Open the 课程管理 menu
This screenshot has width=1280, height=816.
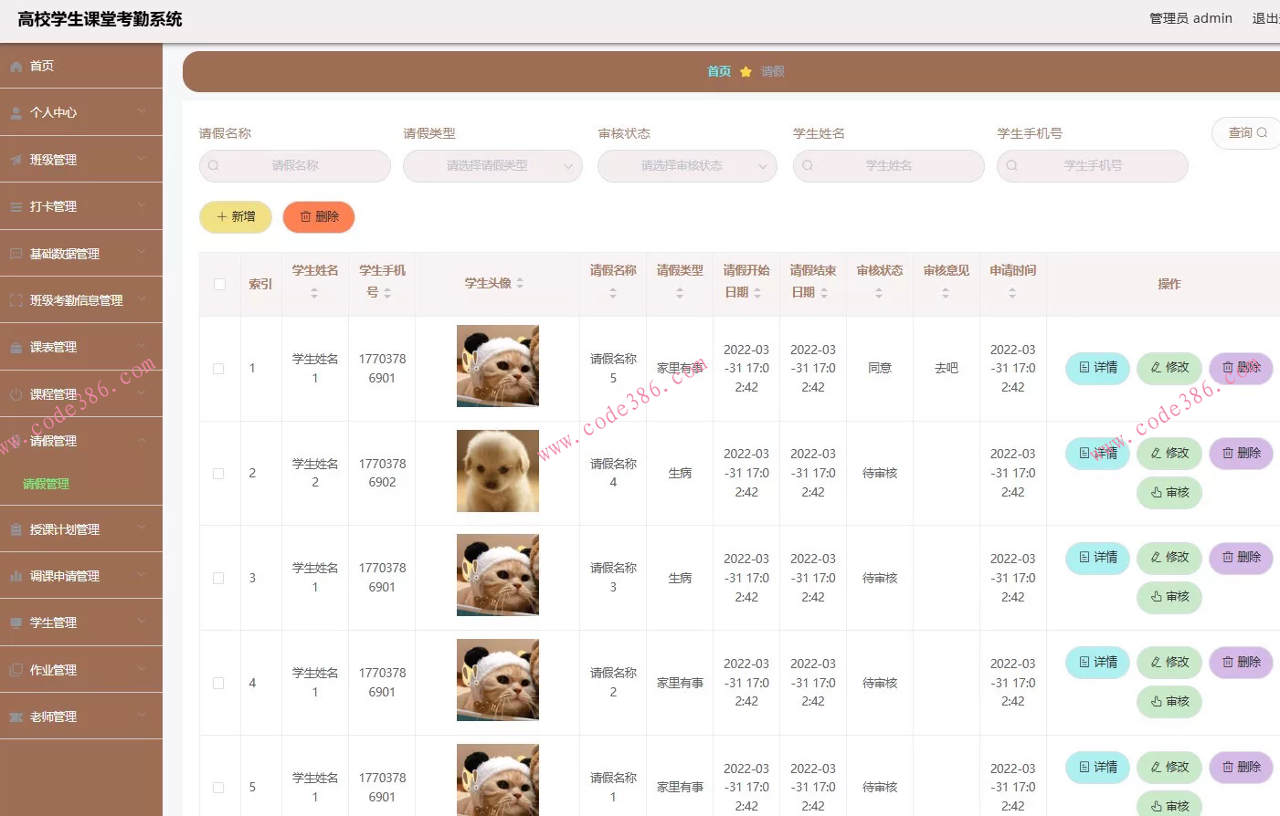coord(81,394)
